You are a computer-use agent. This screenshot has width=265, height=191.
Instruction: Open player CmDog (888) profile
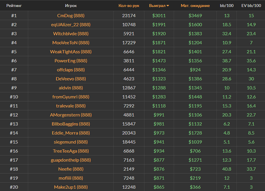pyautogui.click(x=71, y=16)
